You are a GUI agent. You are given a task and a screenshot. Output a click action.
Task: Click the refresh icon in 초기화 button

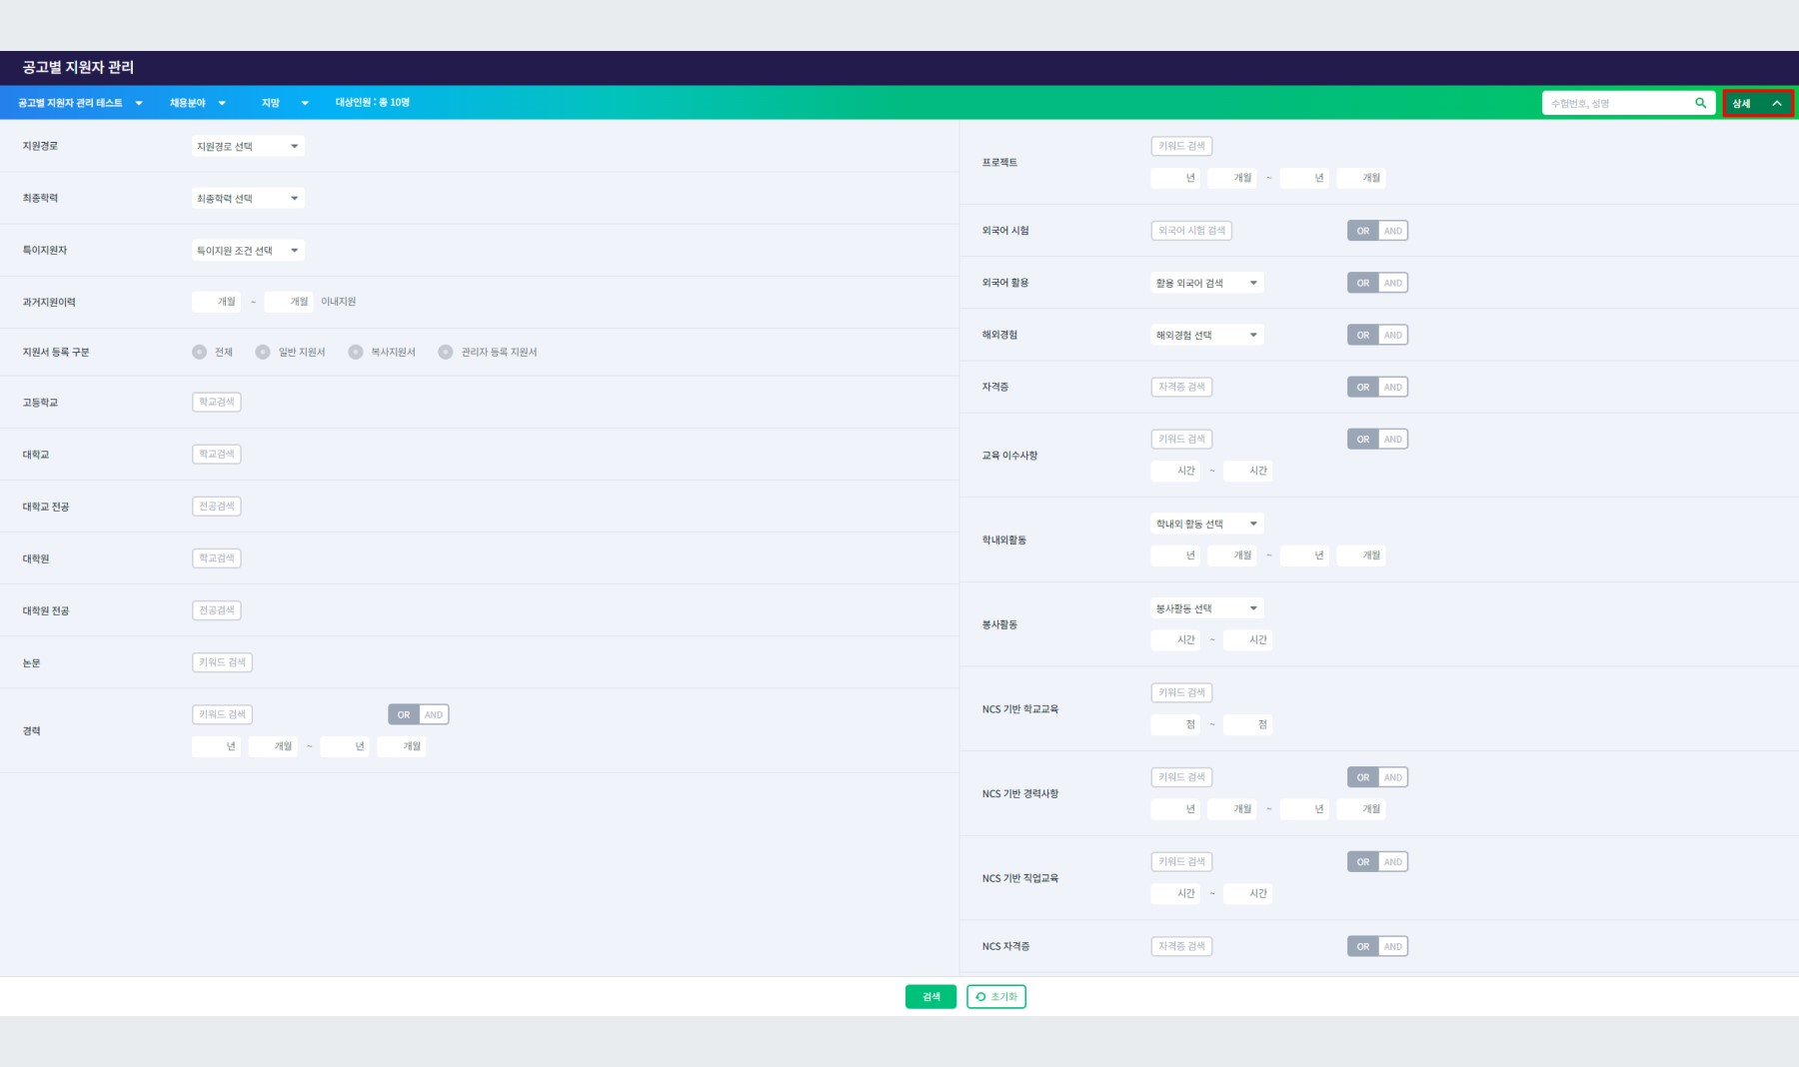point(980,997)
